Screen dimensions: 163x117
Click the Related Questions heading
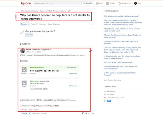click(x=111, y=11)
